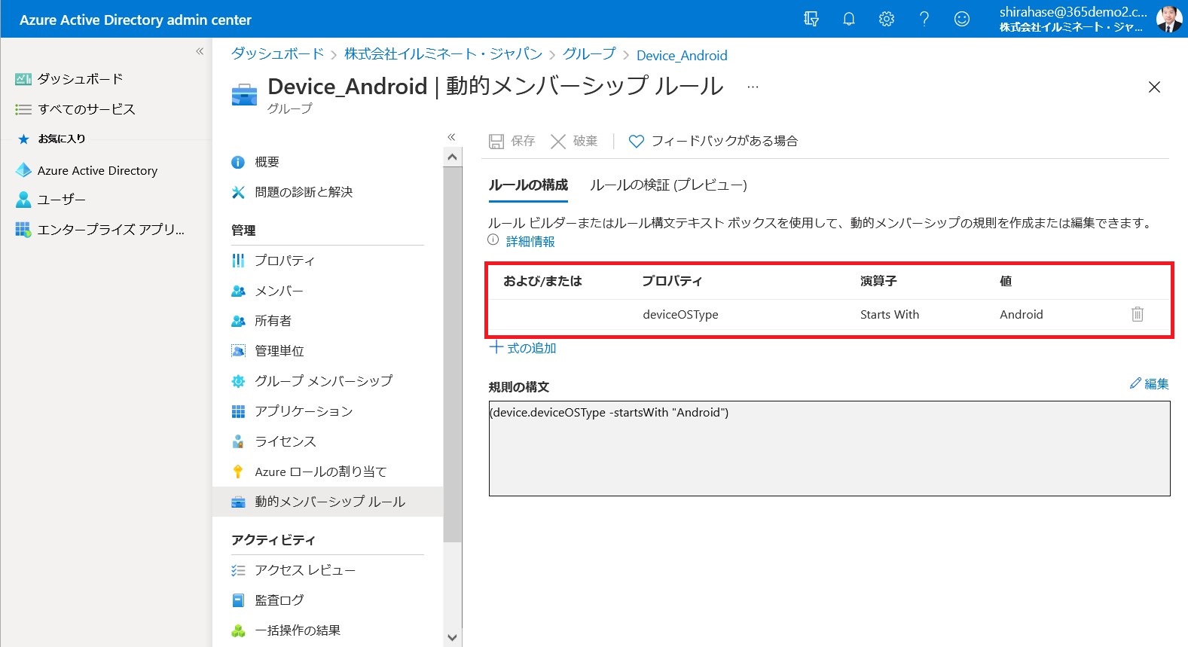
Task: Click フィードバックがある場合 button
Action: click(713, 141)
